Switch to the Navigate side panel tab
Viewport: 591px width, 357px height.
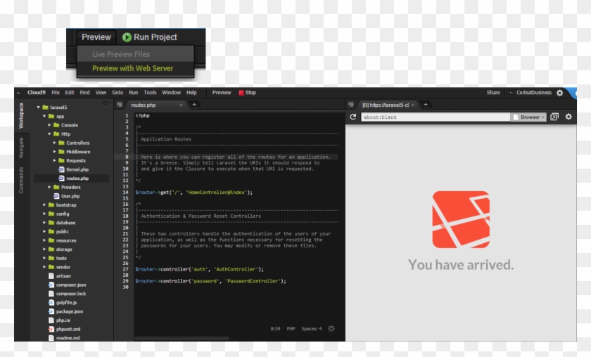point(21,148)
